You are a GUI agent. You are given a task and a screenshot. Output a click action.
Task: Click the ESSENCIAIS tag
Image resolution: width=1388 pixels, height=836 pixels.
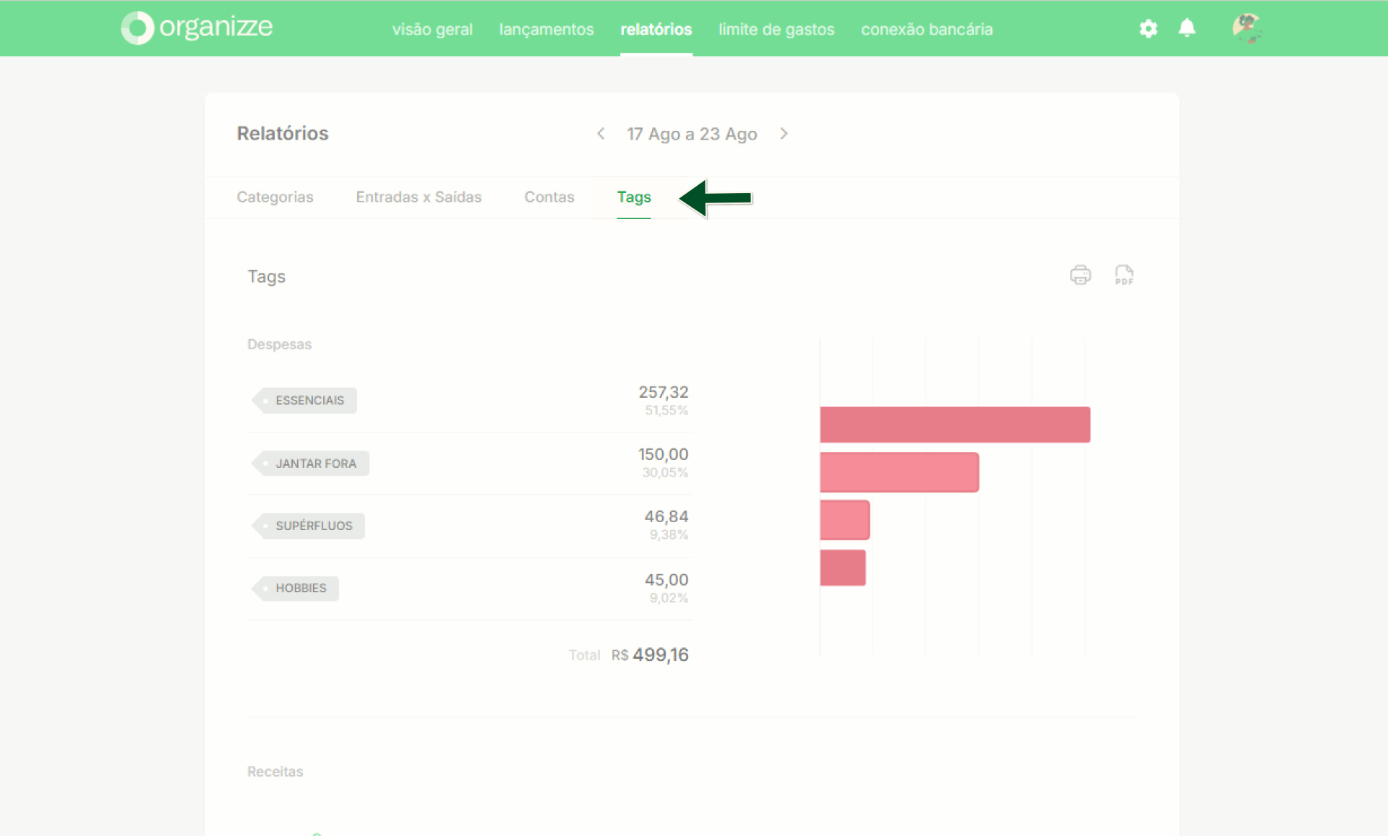pyautogui.click(x=304, y=401)
